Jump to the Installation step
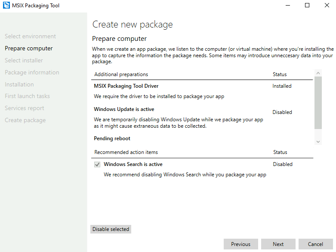 [19, 84]
